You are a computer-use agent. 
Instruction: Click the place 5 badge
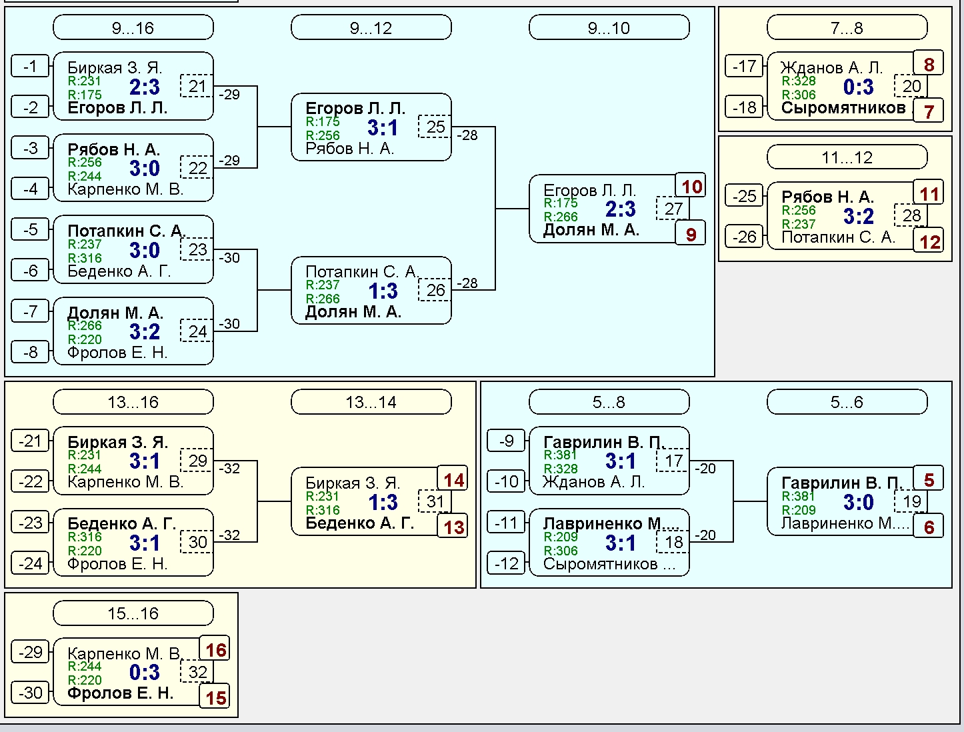click(x=929, y=479)
